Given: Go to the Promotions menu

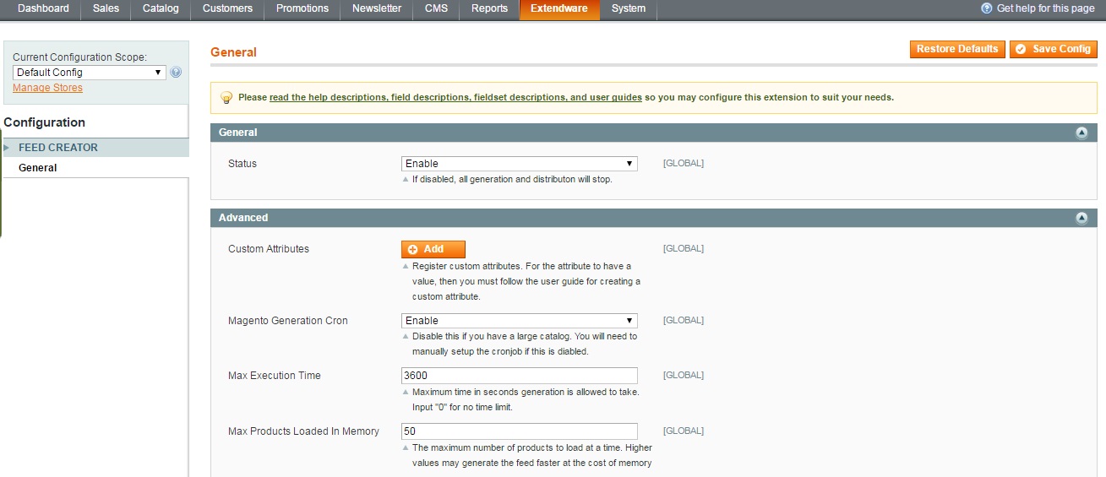Looking at the screenshot, I should coord(302,8).
